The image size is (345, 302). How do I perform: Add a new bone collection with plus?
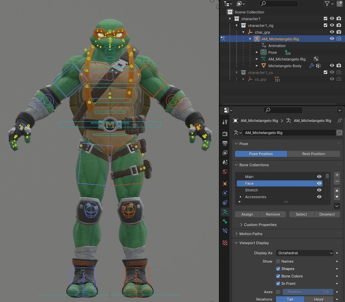[x=337, y=175]
